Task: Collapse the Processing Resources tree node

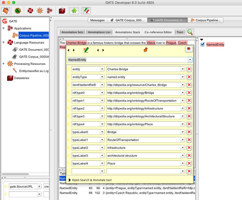Action: (x=4, y=64)
